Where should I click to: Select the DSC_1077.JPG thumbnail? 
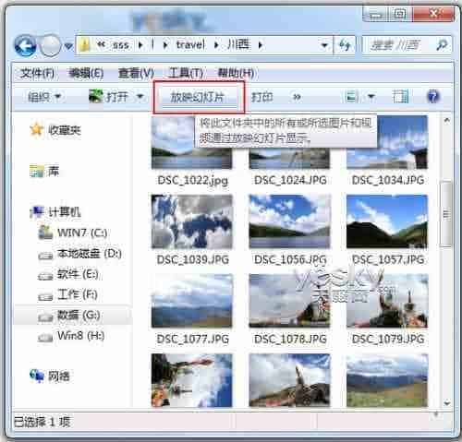pos(191,301)
